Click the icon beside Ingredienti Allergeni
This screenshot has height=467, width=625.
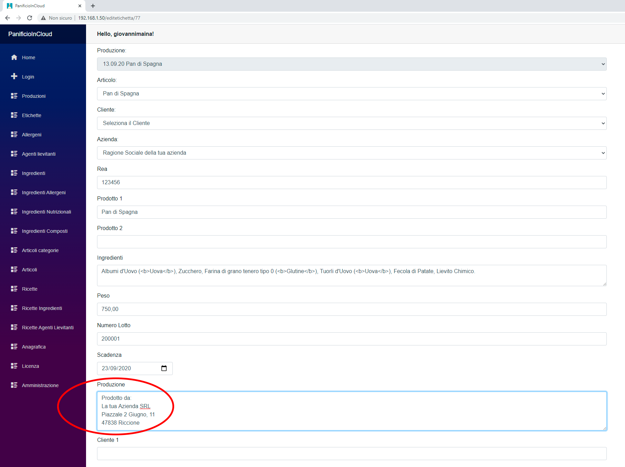click(14, 192)
